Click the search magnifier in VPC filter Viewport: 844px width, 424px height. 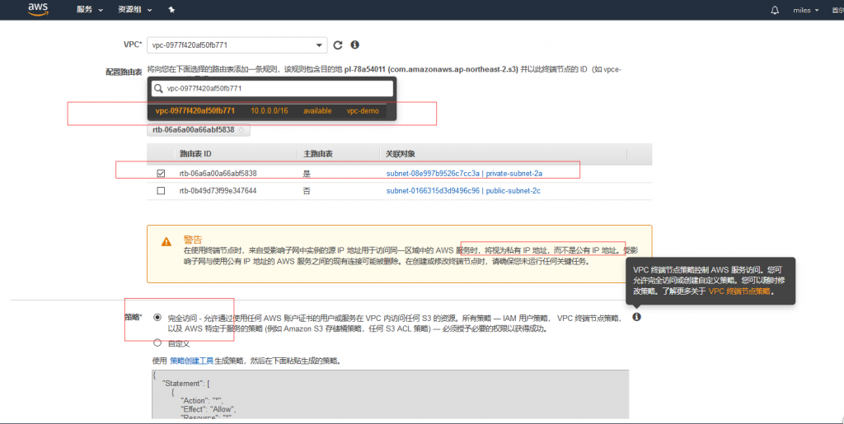point(158,88)
